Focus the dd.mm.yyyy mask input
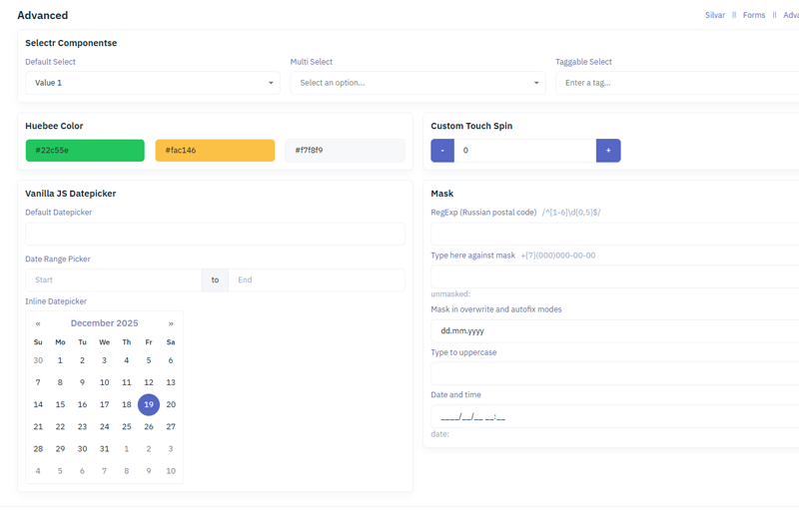Screen dimensions: 799x532 [614, 330]
